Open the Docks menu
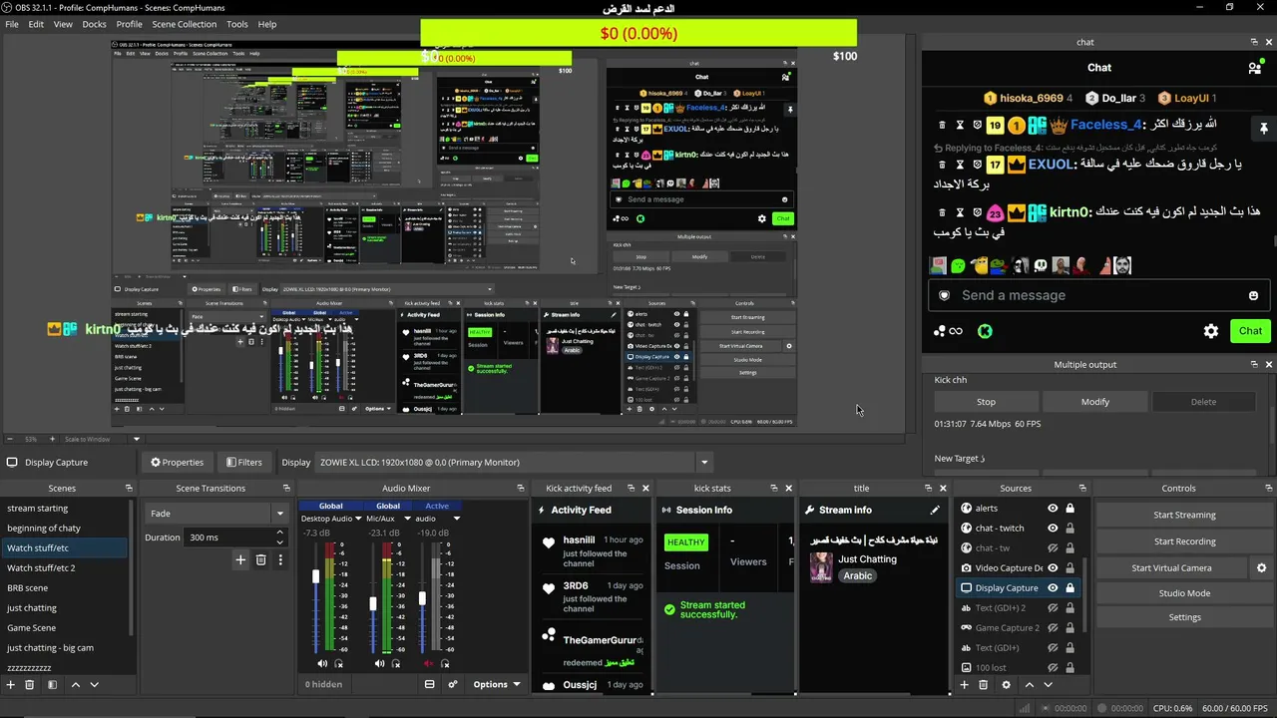 point(94,24)
